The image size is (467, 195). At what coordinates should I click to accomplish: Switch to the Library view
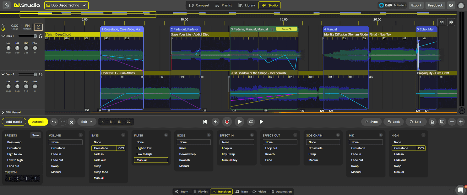click(247, 5)
